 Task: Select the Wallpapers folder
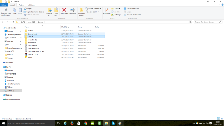point(32,43)
